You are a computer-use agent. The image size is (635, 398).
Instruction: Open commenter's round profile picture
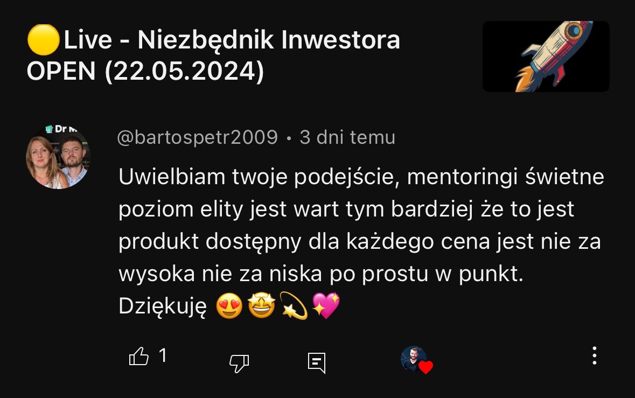coord(58,157)
